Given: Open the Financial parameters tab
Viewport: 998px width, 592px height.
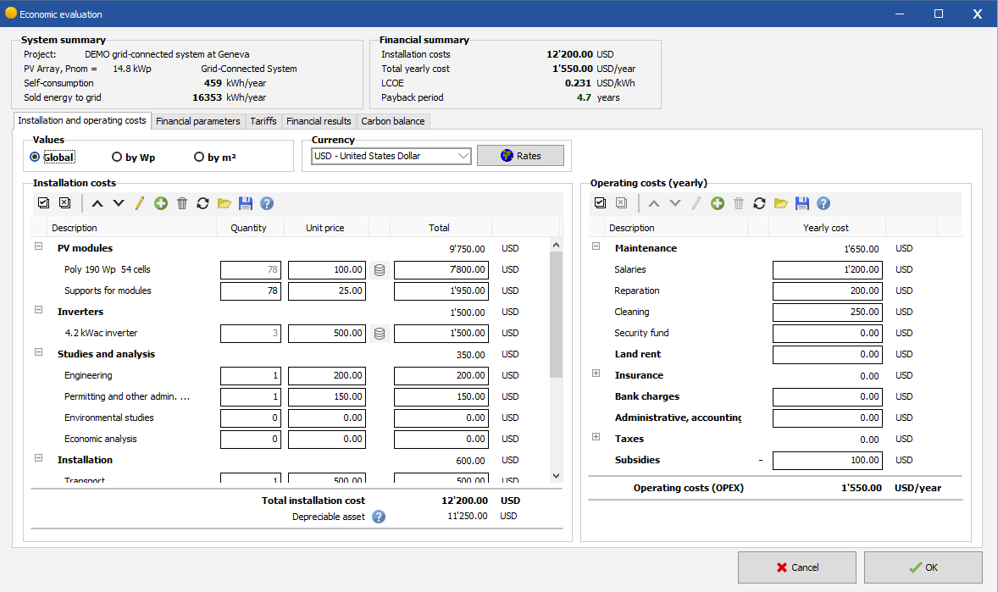Looking at the screenshot, I should (x=198, y=121).
